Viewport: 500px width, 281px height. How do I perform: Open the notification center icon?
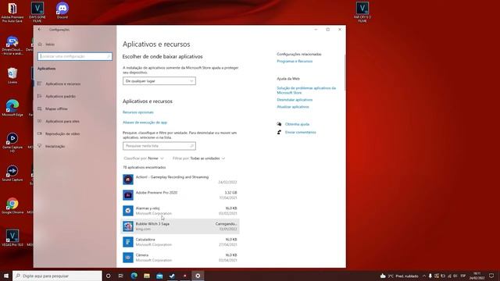tap(491, 276)
